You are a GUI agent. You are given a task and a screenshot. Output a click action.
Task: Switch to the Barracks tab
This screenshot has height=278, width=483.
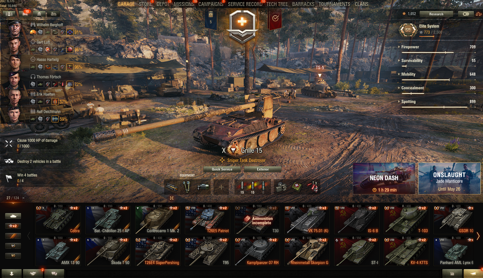(303, 4)
